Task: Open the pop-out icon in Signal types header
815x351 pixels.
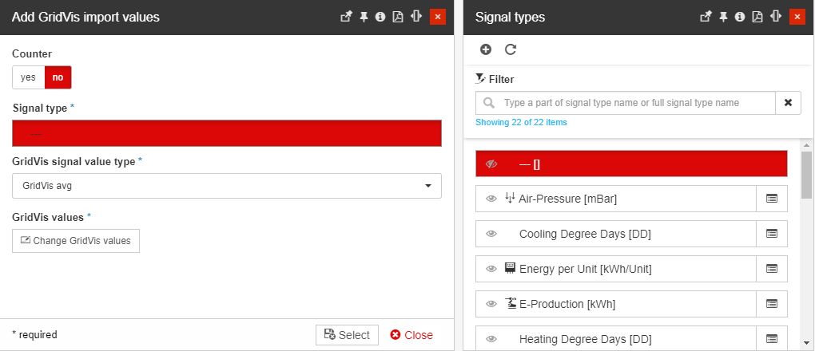Action: pyautogui.click(x=706, y=17)
